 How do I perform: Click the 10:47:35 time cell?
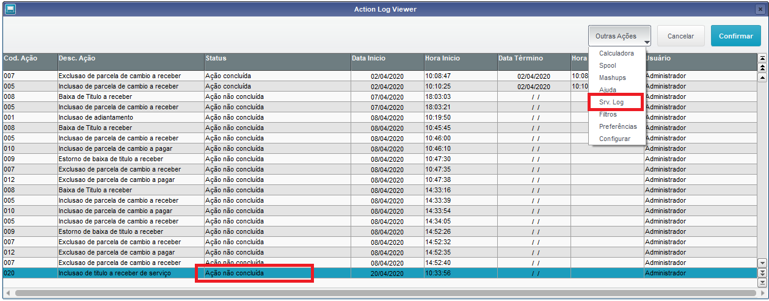(x=461, y=169)
